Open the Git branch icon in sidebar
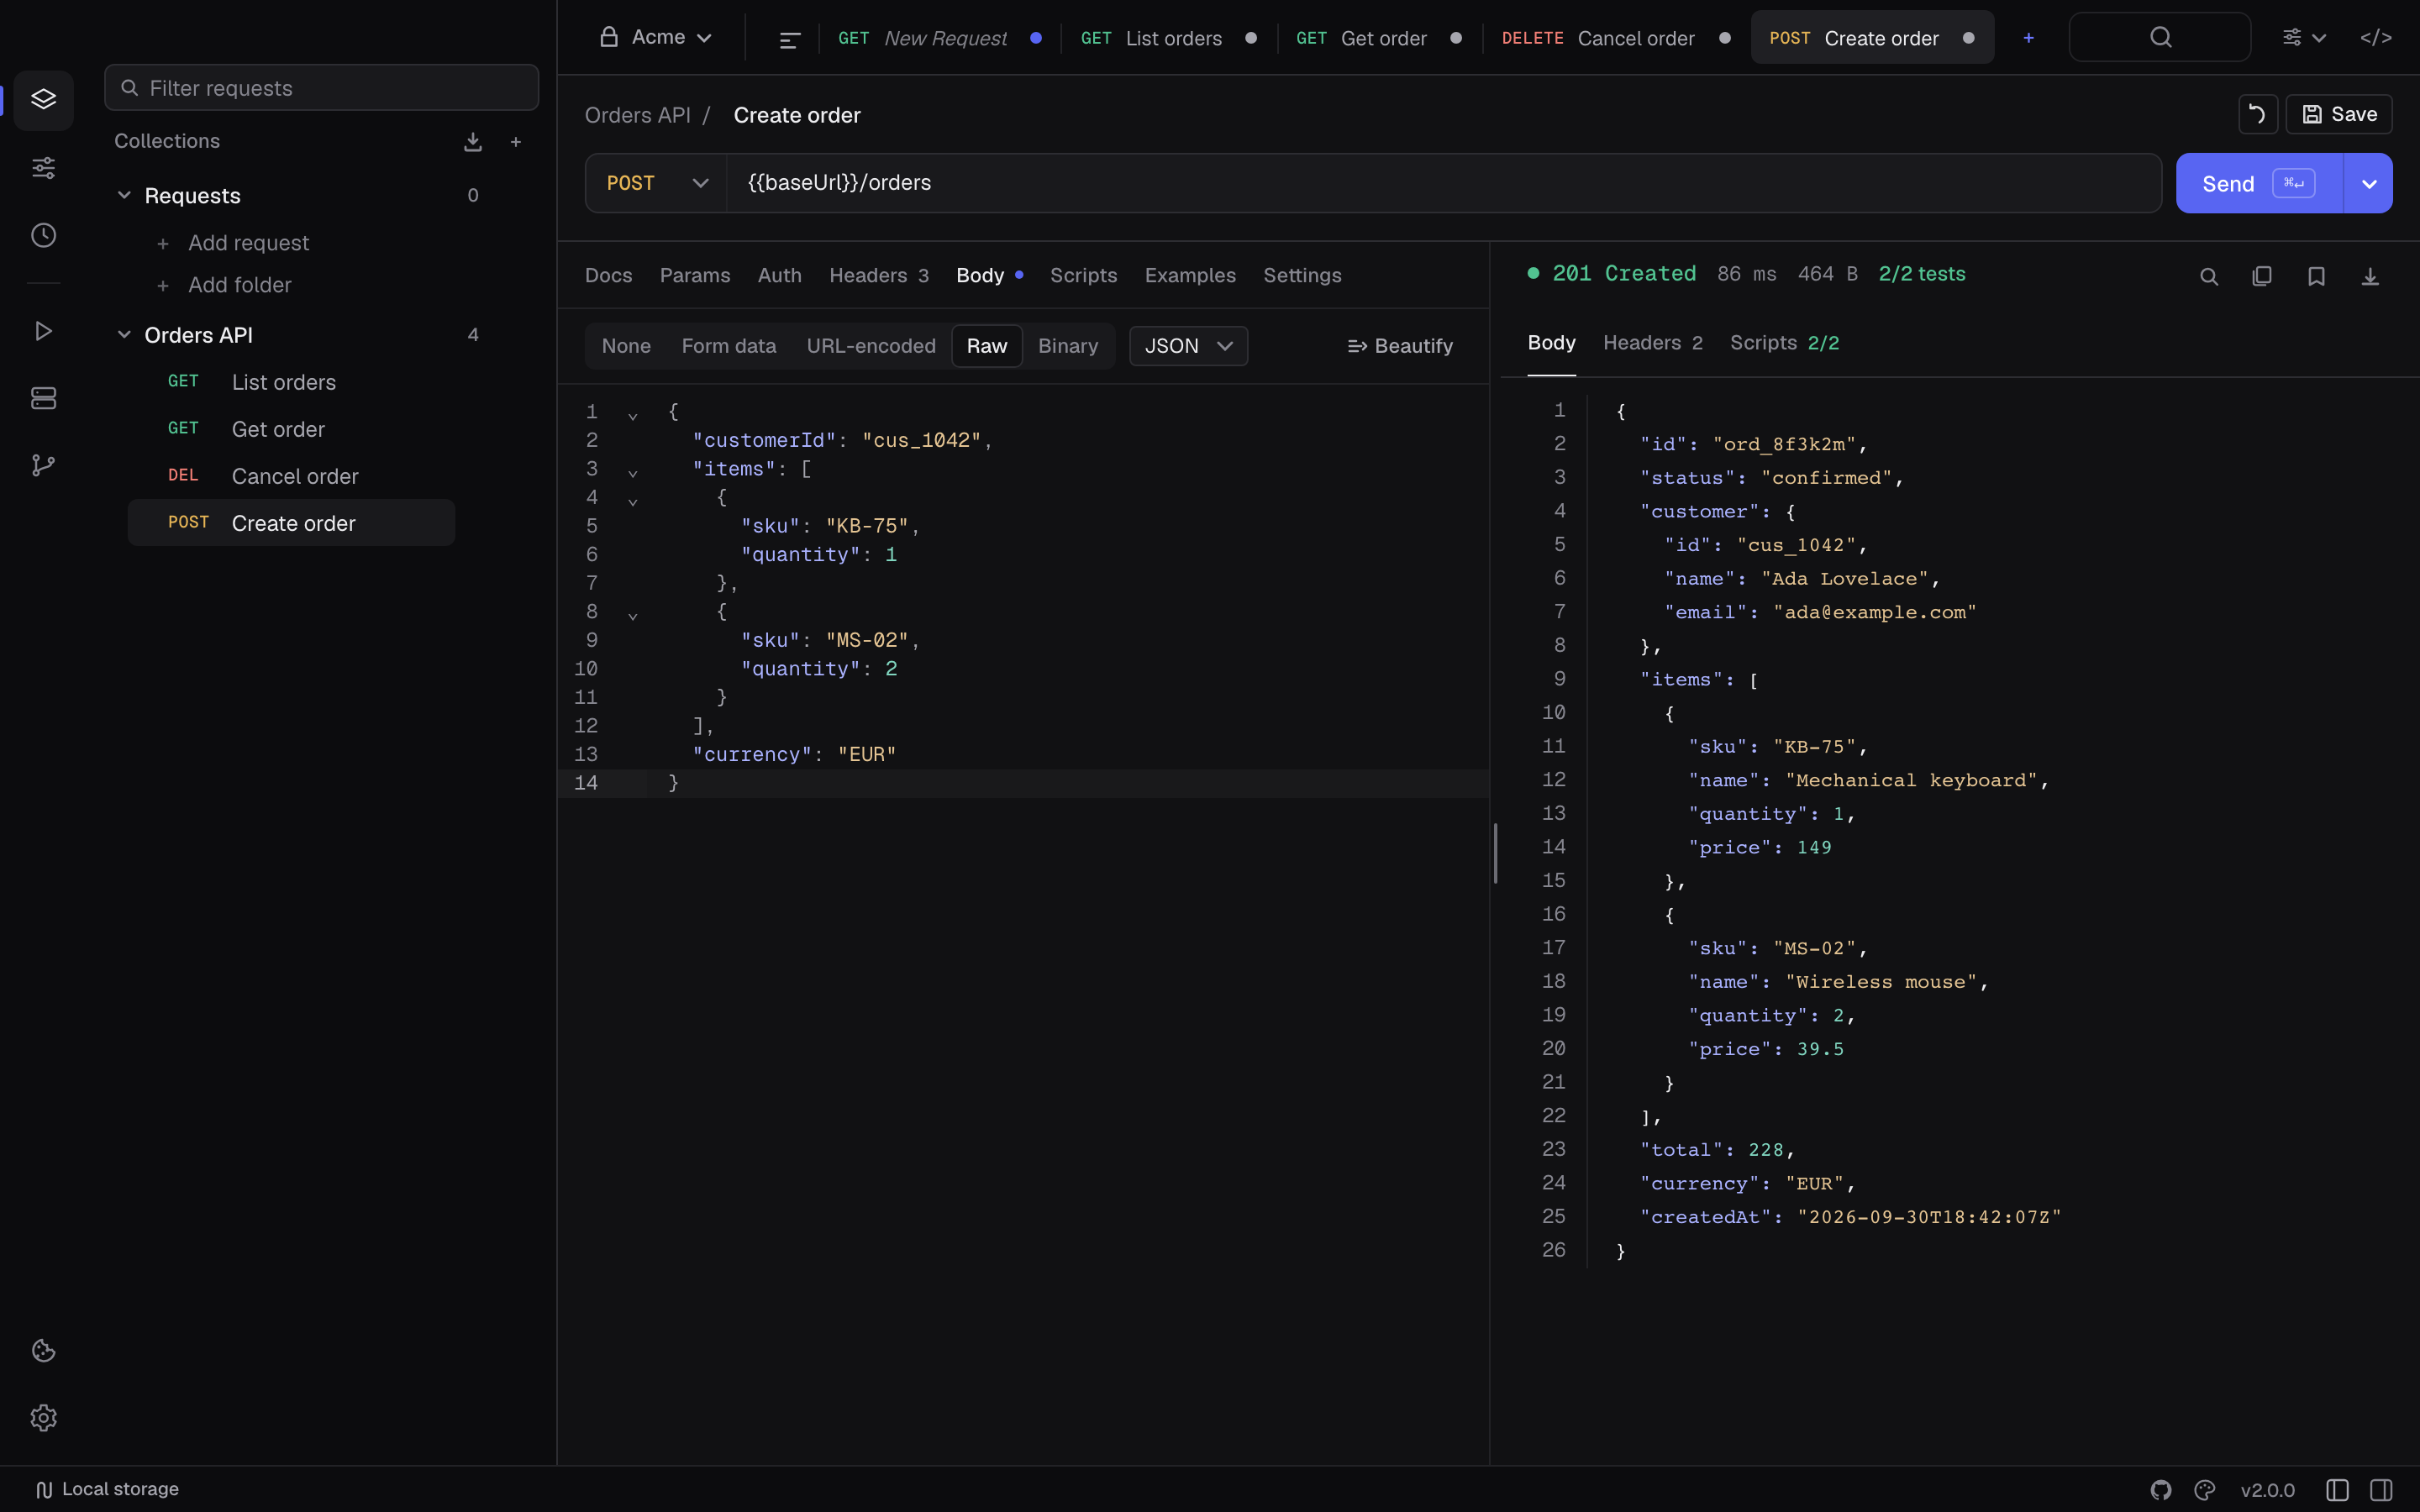 [43, 465]
